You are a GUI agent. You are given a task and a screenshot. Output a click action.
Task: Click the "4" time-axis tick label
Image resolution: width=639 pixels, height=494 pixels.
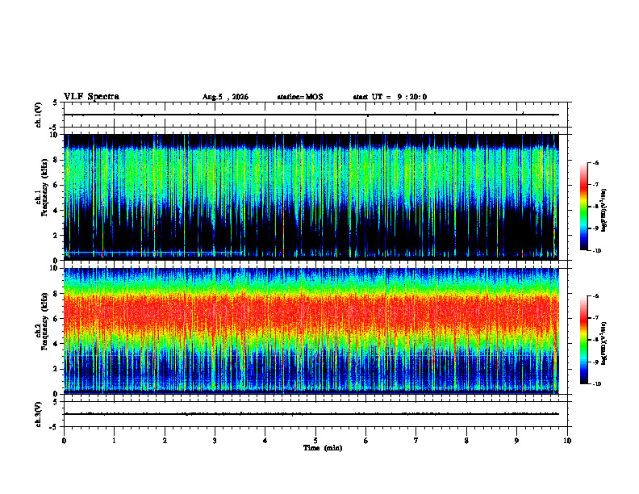tap(265, 441)
